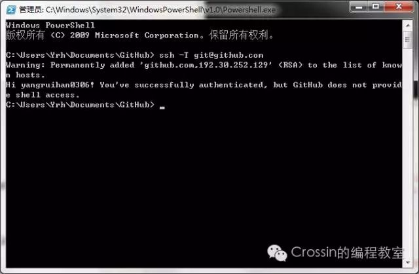Click the window title path text Powershell.exe
Image resolution: width=419 pixels, height=274 pixels.
click(x=249, y=10)
